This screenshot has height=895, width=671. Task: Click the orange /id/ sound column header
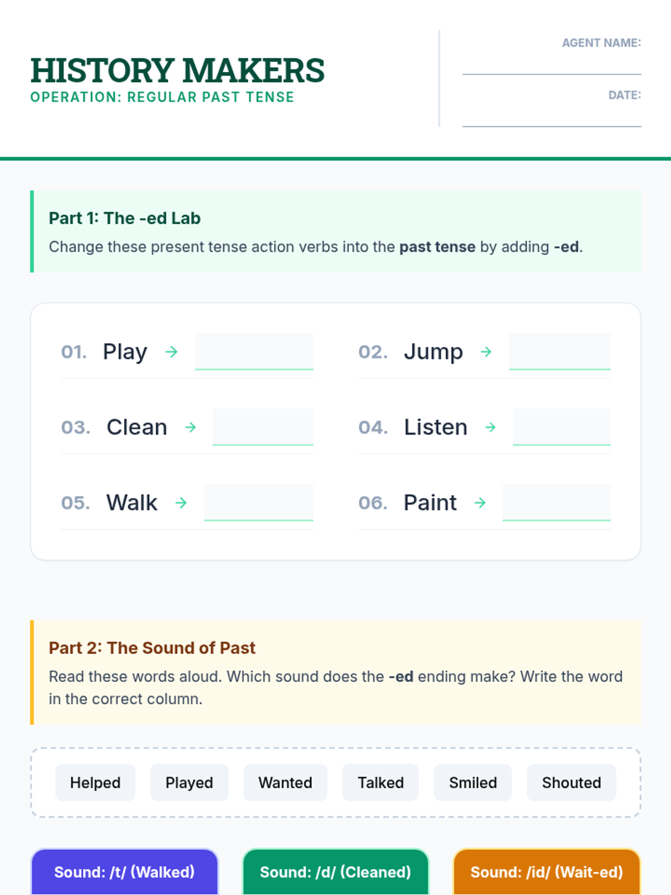coord(546,872)
